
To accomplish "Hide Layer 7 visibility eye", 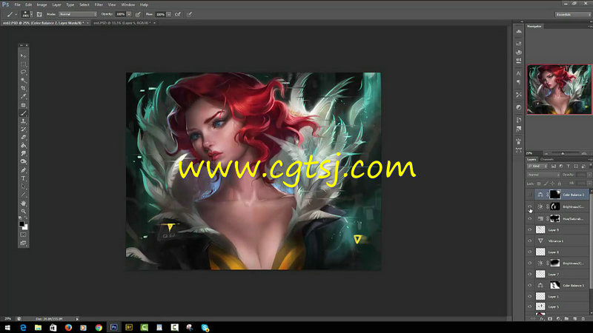I will (x=530, y=274).
